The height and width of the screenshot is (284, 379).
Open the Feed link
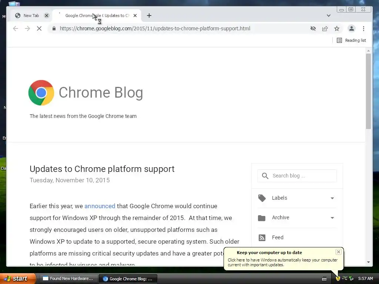tap(278, 237)
